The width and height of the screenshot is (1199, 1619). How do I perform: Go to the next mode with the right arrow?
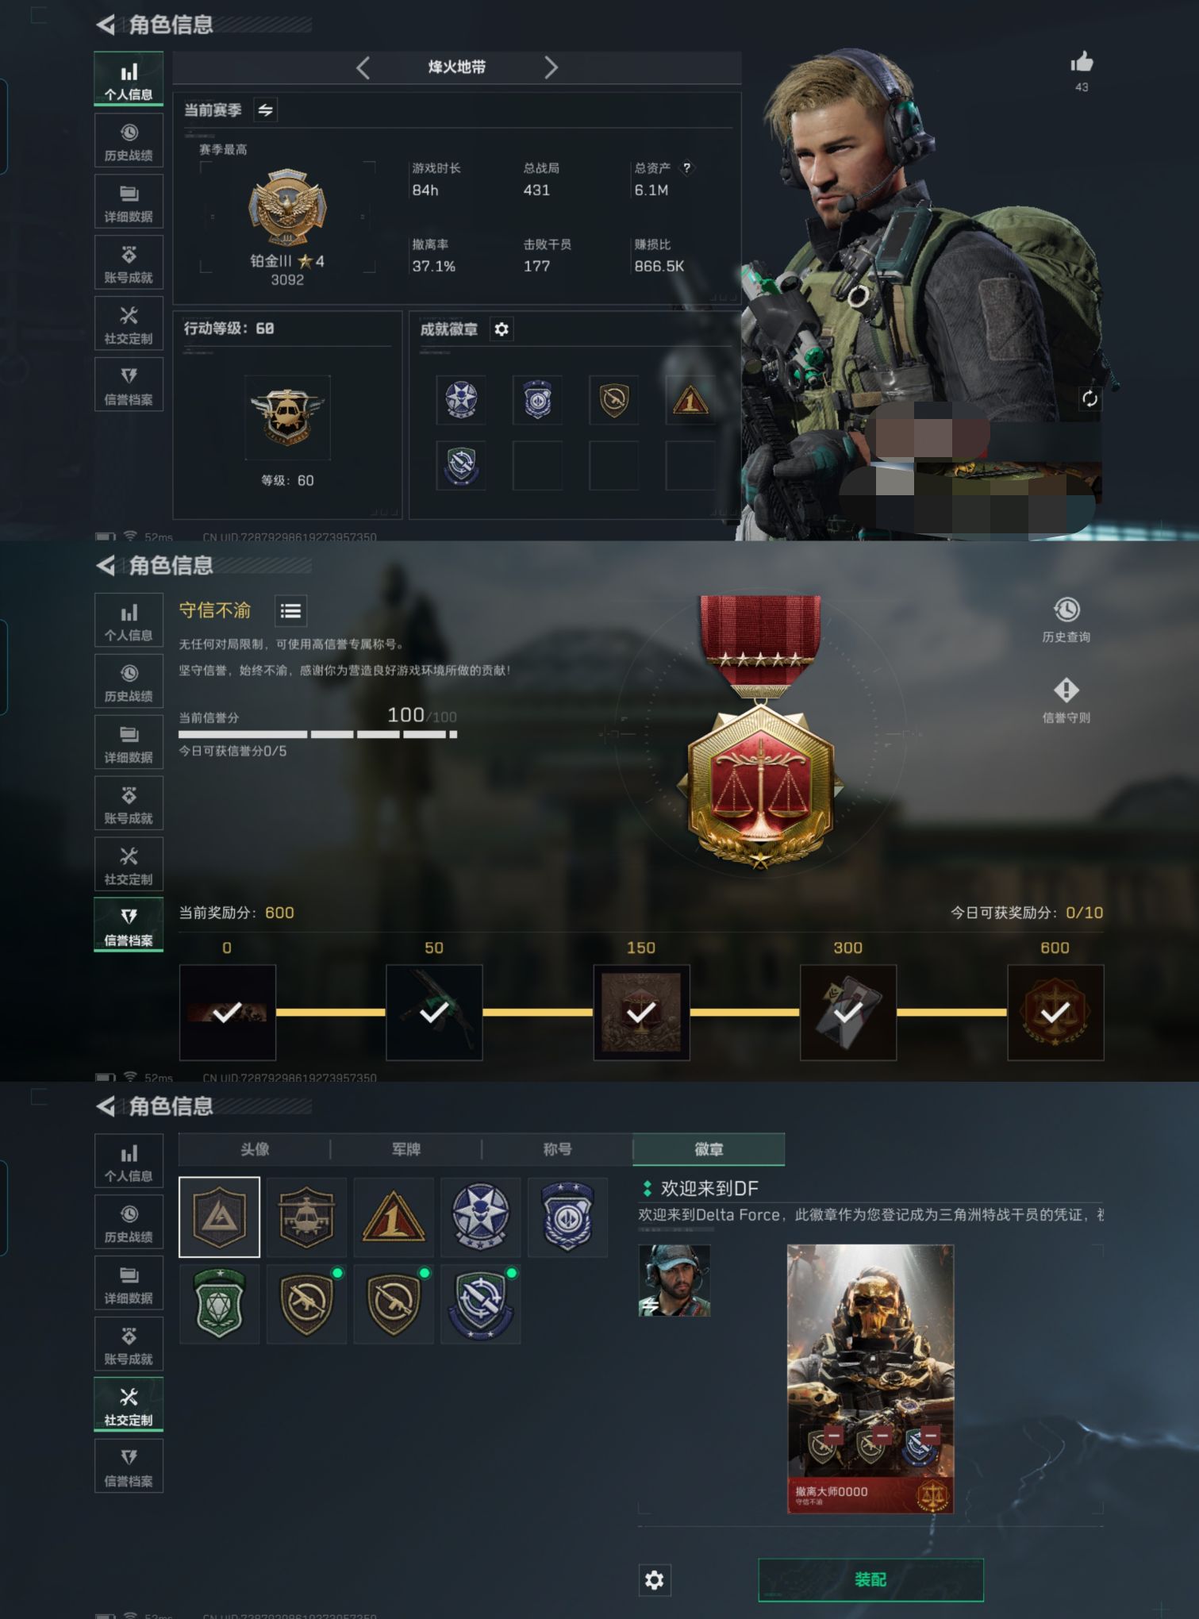pyautogui.click(x=551, y=67)
